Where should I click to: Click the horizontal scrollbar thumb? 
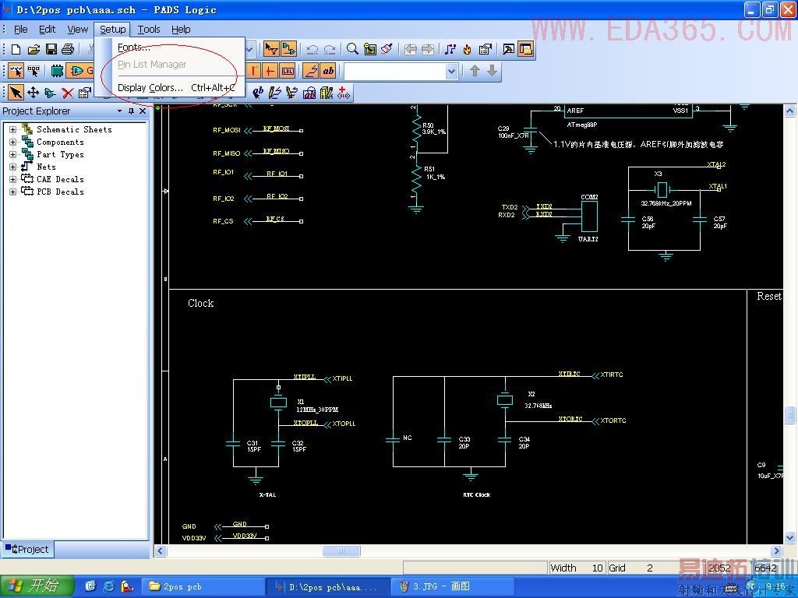341,551
